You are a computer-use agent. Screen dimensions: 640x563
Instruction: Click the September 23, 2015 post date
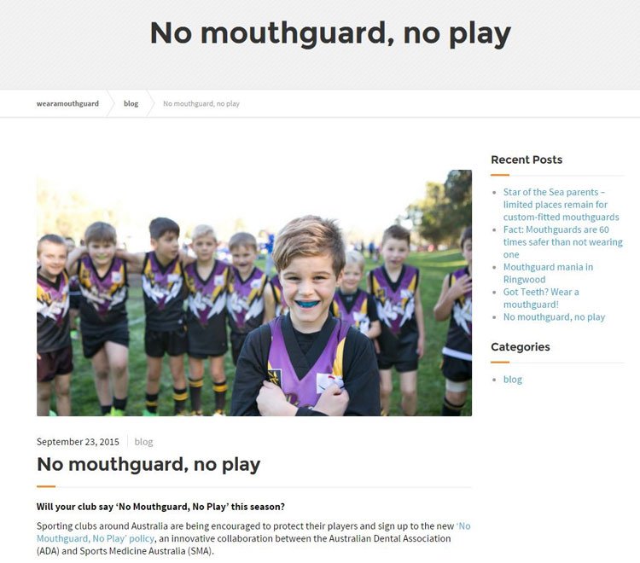[78, 442]
